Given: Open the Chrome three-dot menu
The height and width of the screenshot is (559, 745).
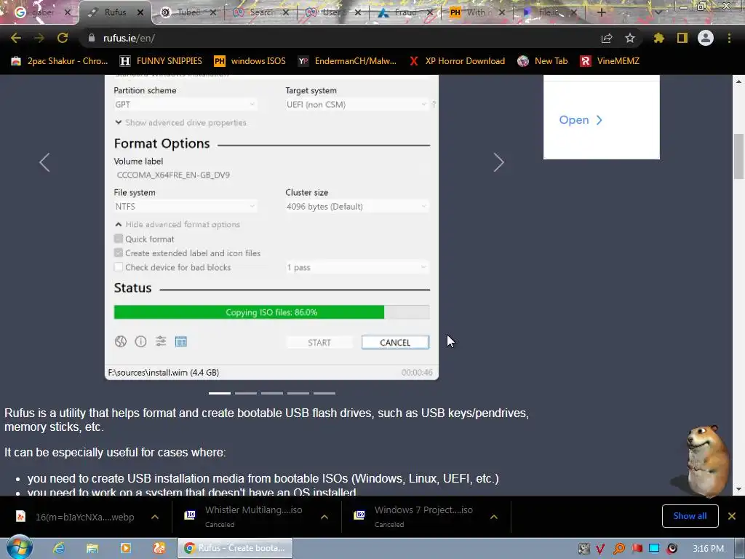Looking at the screenshot, I should tap(729, 38).
